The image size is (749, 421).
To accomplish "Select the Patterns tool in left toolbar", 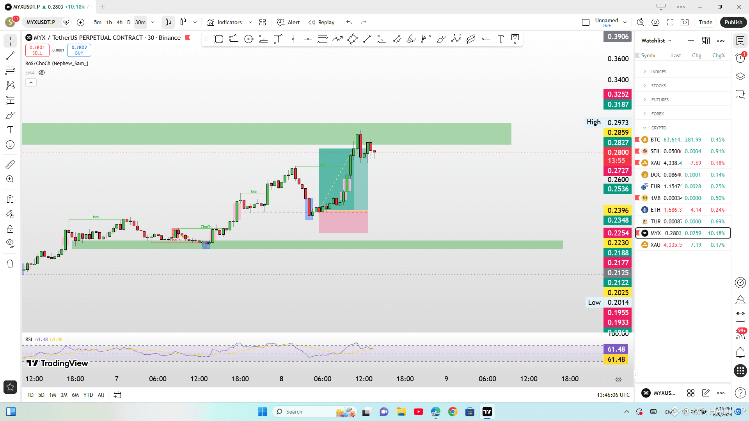I will pos(10,85).
